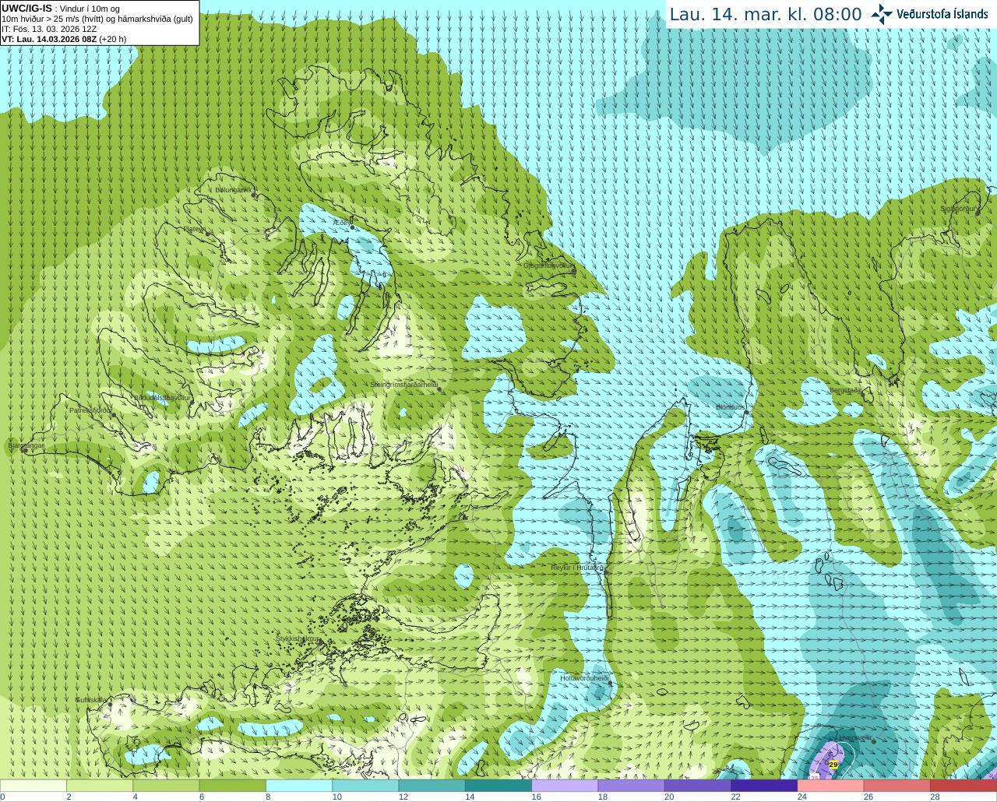Click the legend value 14
This screenshot has width=997, height=802.
[x=470, y=797]
